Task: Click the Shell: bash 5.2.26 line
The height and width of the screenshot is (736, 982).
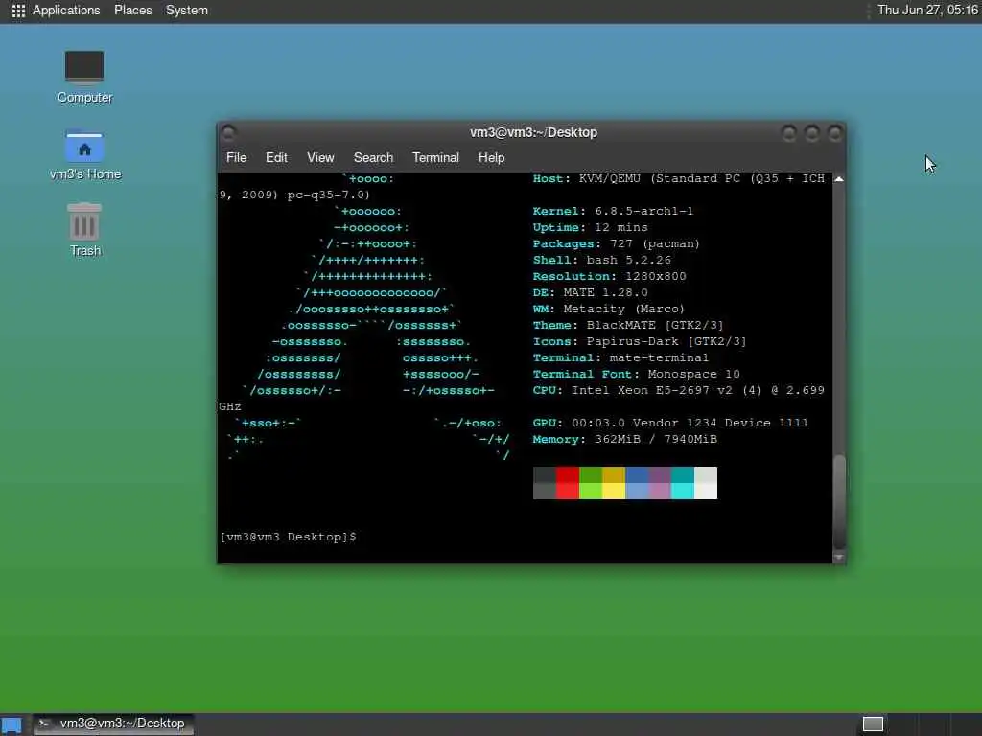Action: tap(602, 260)
